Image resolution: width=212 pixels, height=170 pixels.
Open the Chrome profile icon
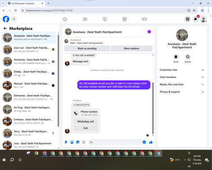tap(202, 11)
